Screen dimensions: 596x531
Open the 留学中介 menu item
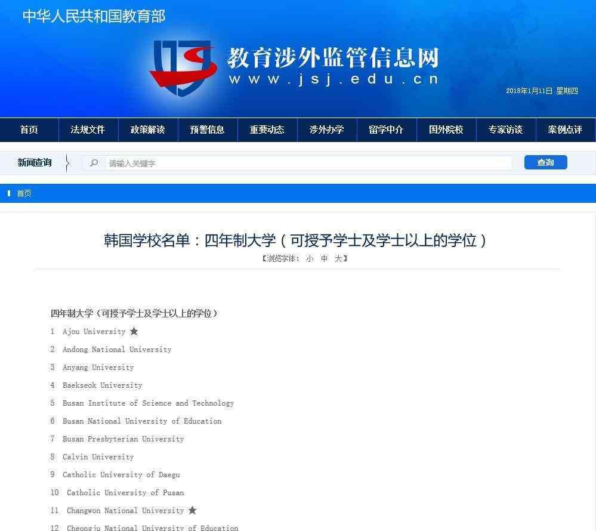[386, 129]
